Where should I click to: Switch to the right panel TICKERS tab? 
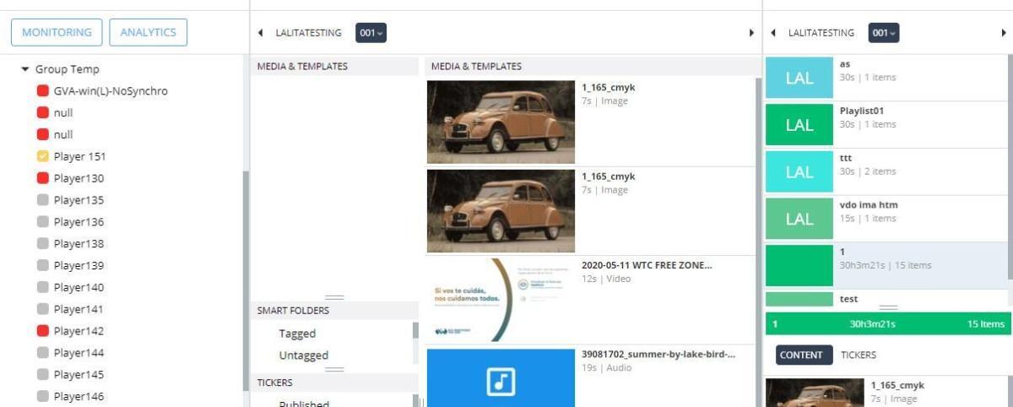[859, 355]
